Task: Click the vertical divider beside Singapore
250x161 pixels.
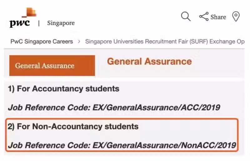Action: 39,23
